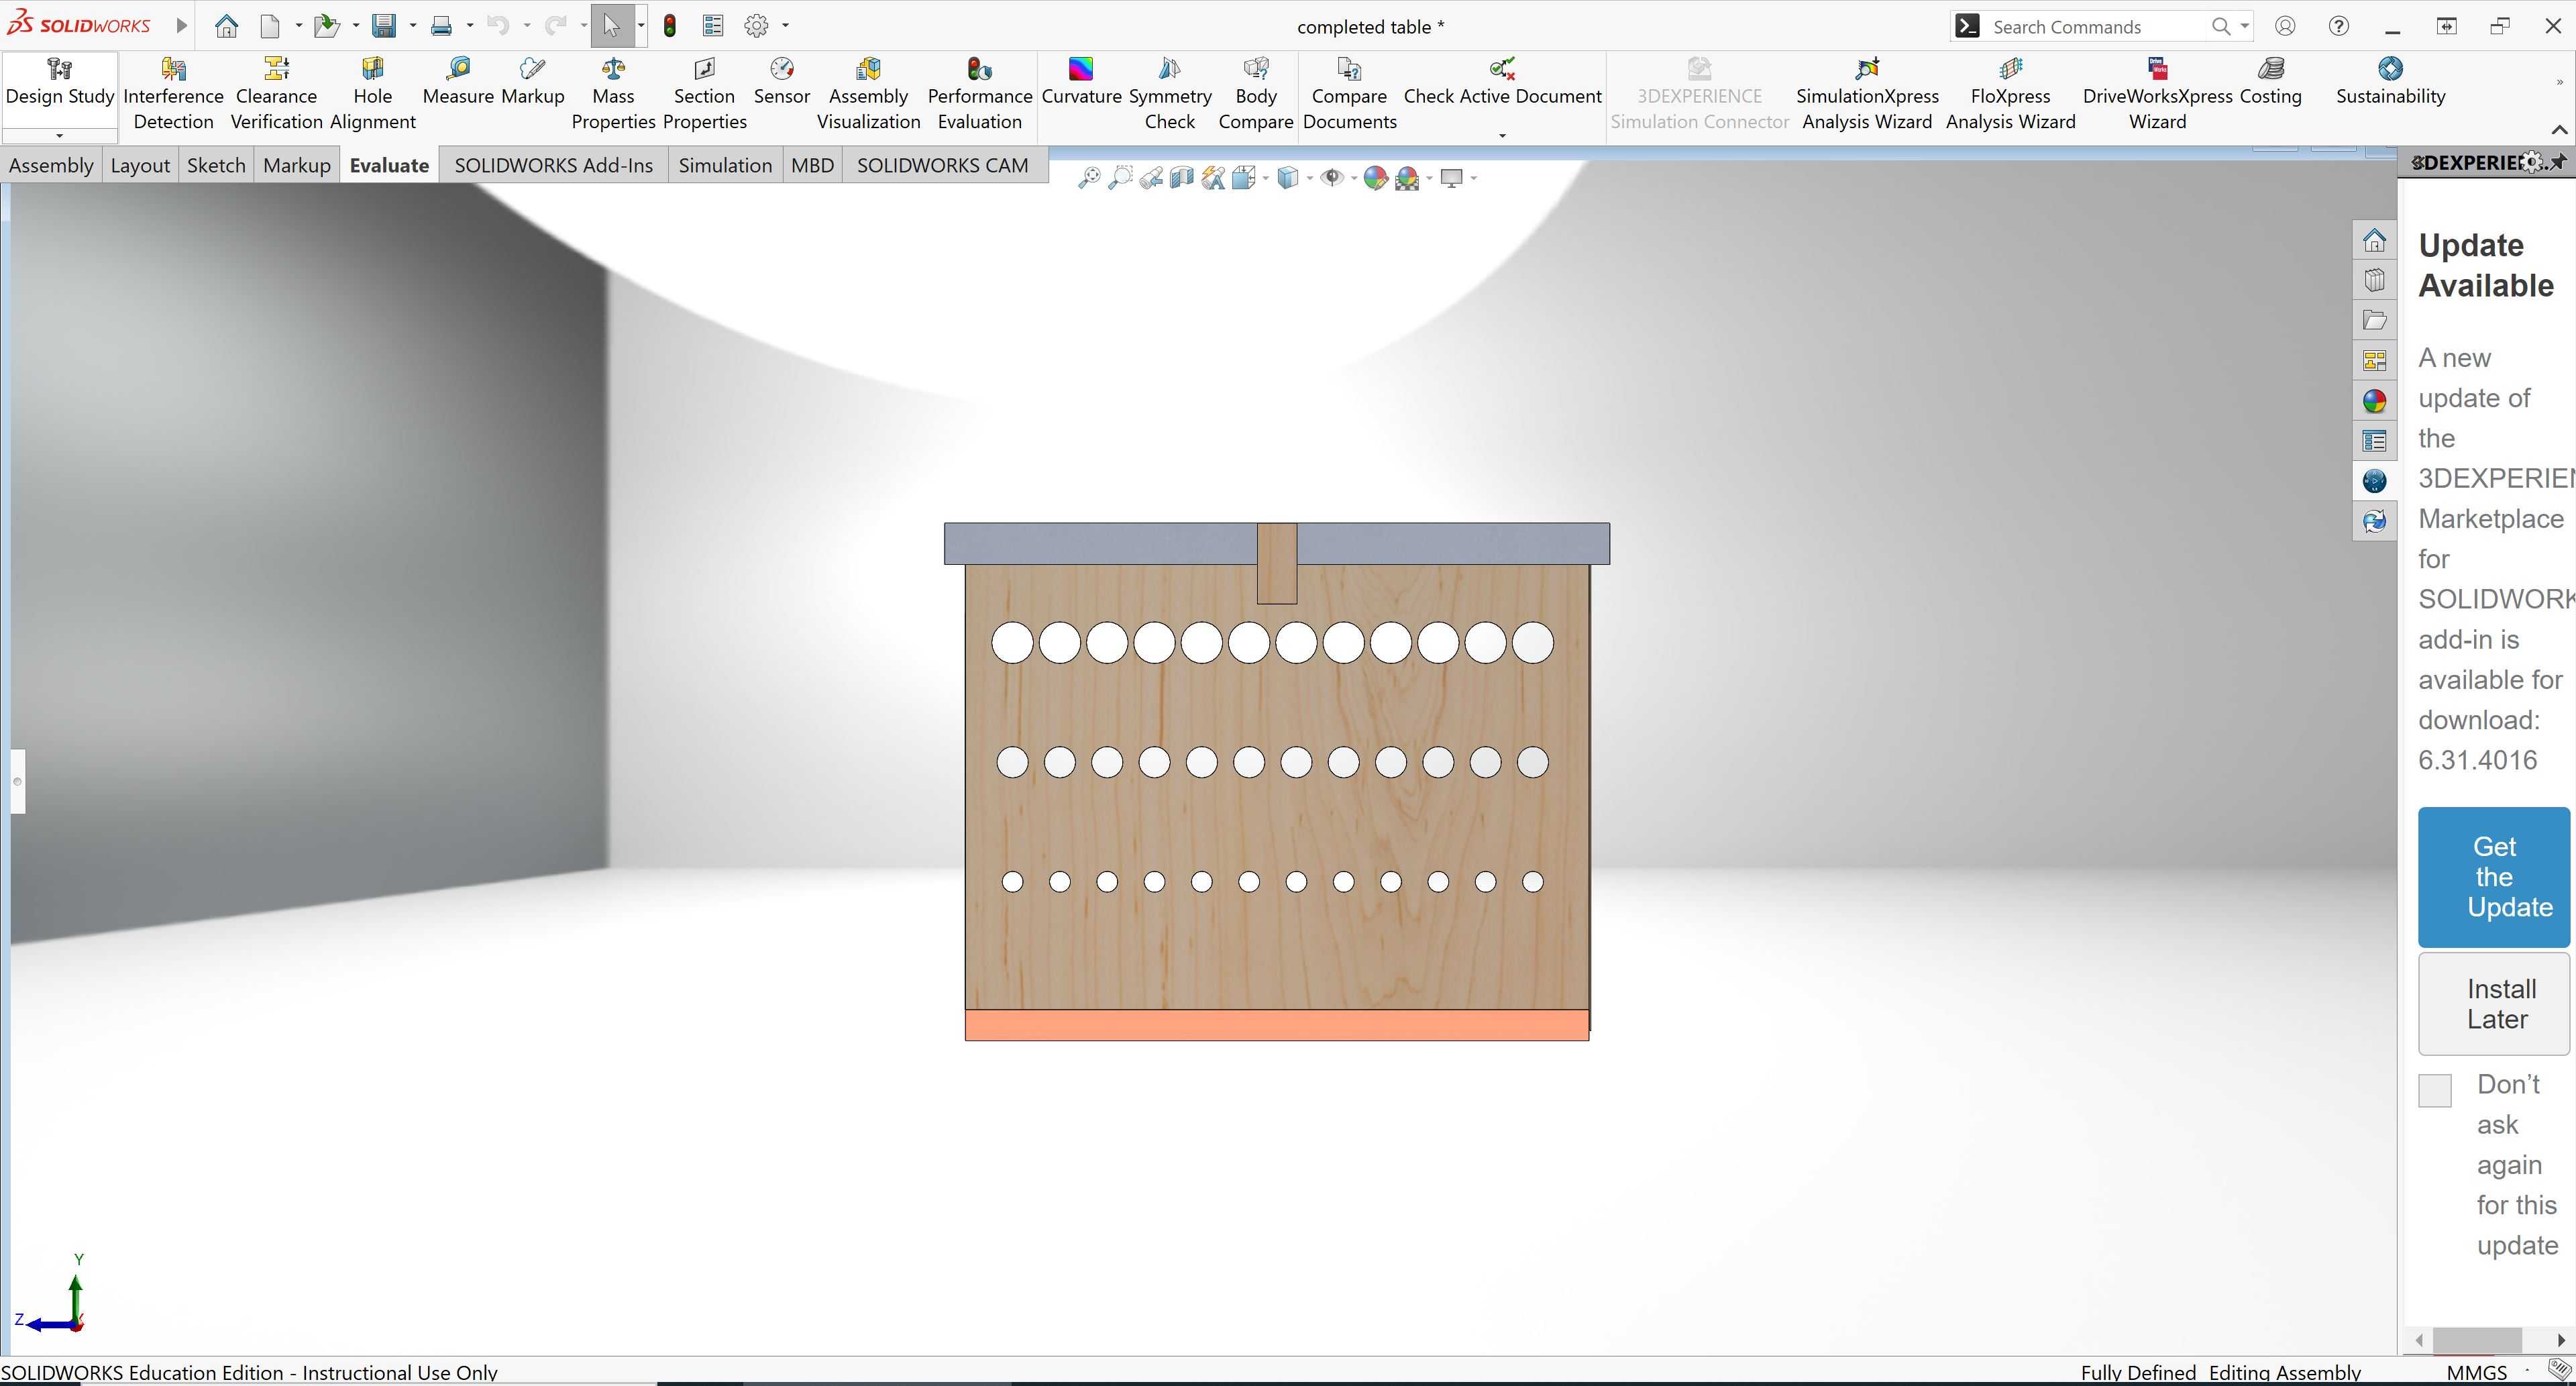
Task: Open Mass Properties
Action: [x=613, y=94]
